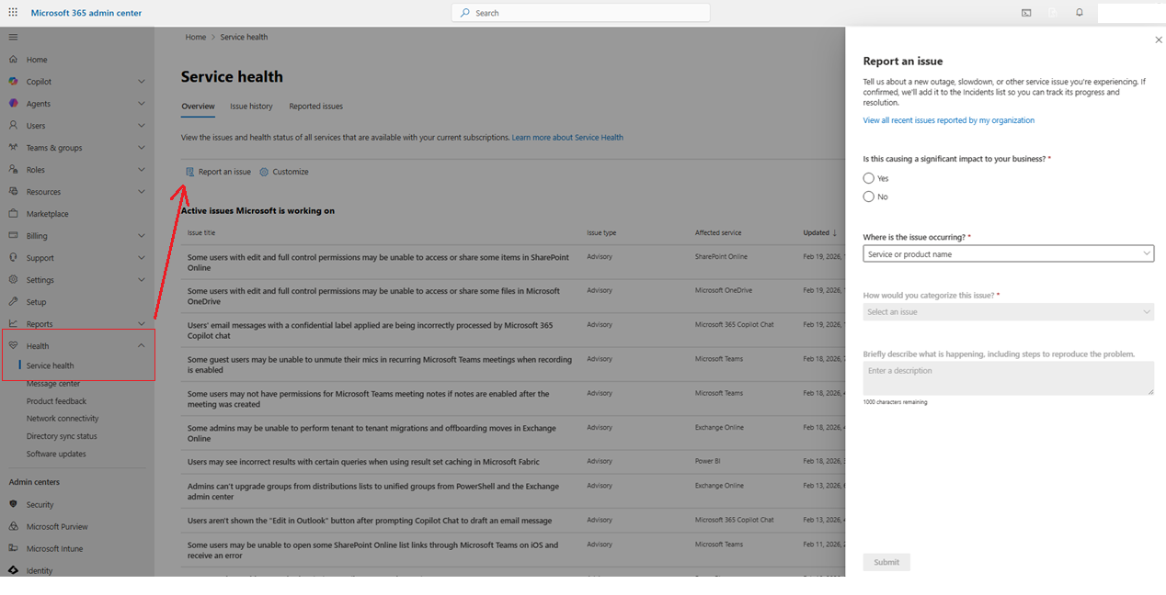Click the Billing card icon

coord(13,236)
